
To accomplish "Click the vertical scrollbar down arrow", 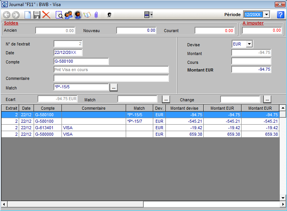I will click(x=283, y=197).
